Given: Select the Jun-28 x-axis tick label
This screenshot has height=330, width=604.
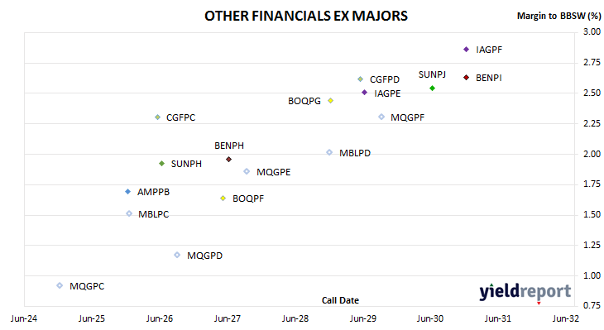Looking at the screenshot, I should pyautogui.click(x=295, y=318).
